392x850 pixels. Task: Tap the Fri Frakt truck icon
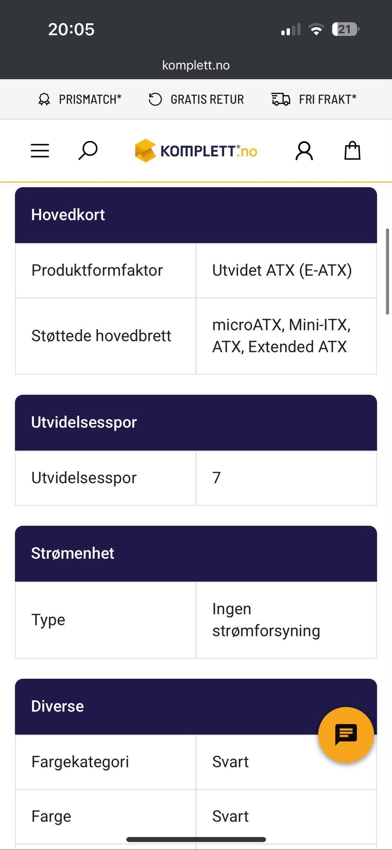pyautogui.click(x=281, y=99)
